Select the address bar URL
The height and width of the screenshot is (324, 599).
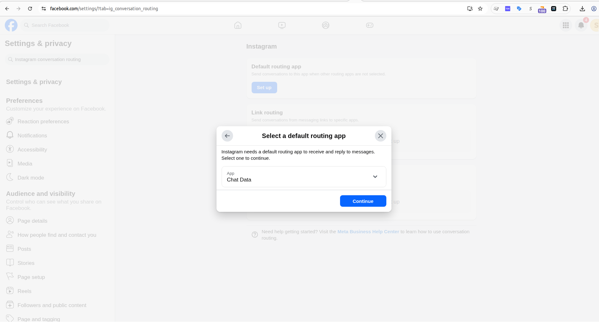104,9
